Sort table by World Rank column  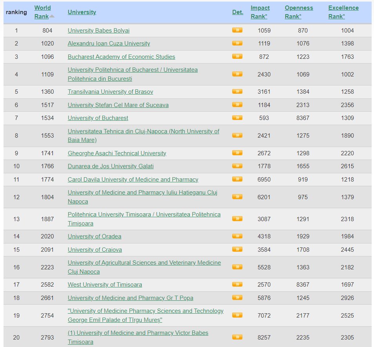coord(42,12)
